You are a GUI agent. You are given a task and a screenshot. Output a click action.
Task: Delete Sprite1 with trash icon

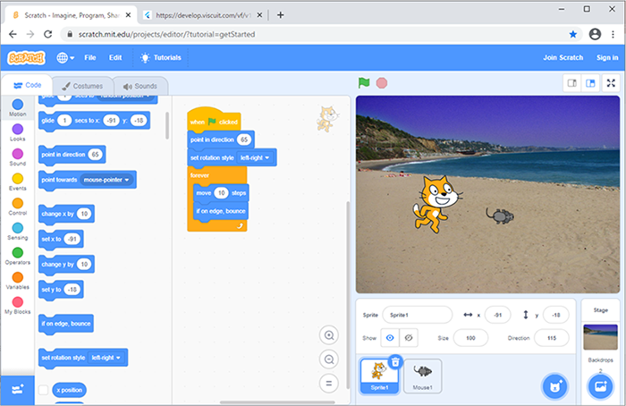click(x=395, y=362)
